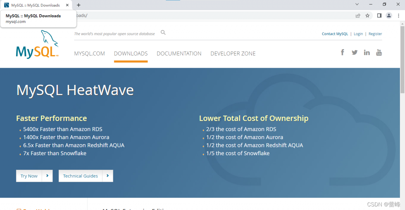Click the Lower Total Cost of Ownership heading
Viewport: 405px width, 210px height.
click(254, 118)
